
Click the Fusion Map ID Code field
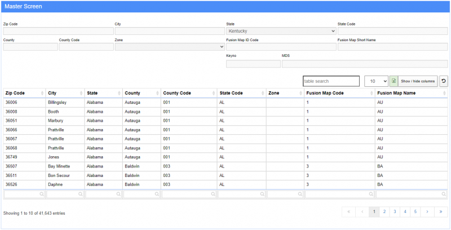click(x=281, y=47)
